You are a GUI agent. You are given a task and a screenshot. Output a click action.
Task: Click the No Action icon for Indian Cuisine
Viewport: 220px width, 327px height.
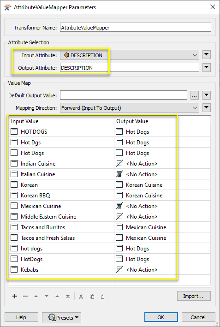[119, 163]
